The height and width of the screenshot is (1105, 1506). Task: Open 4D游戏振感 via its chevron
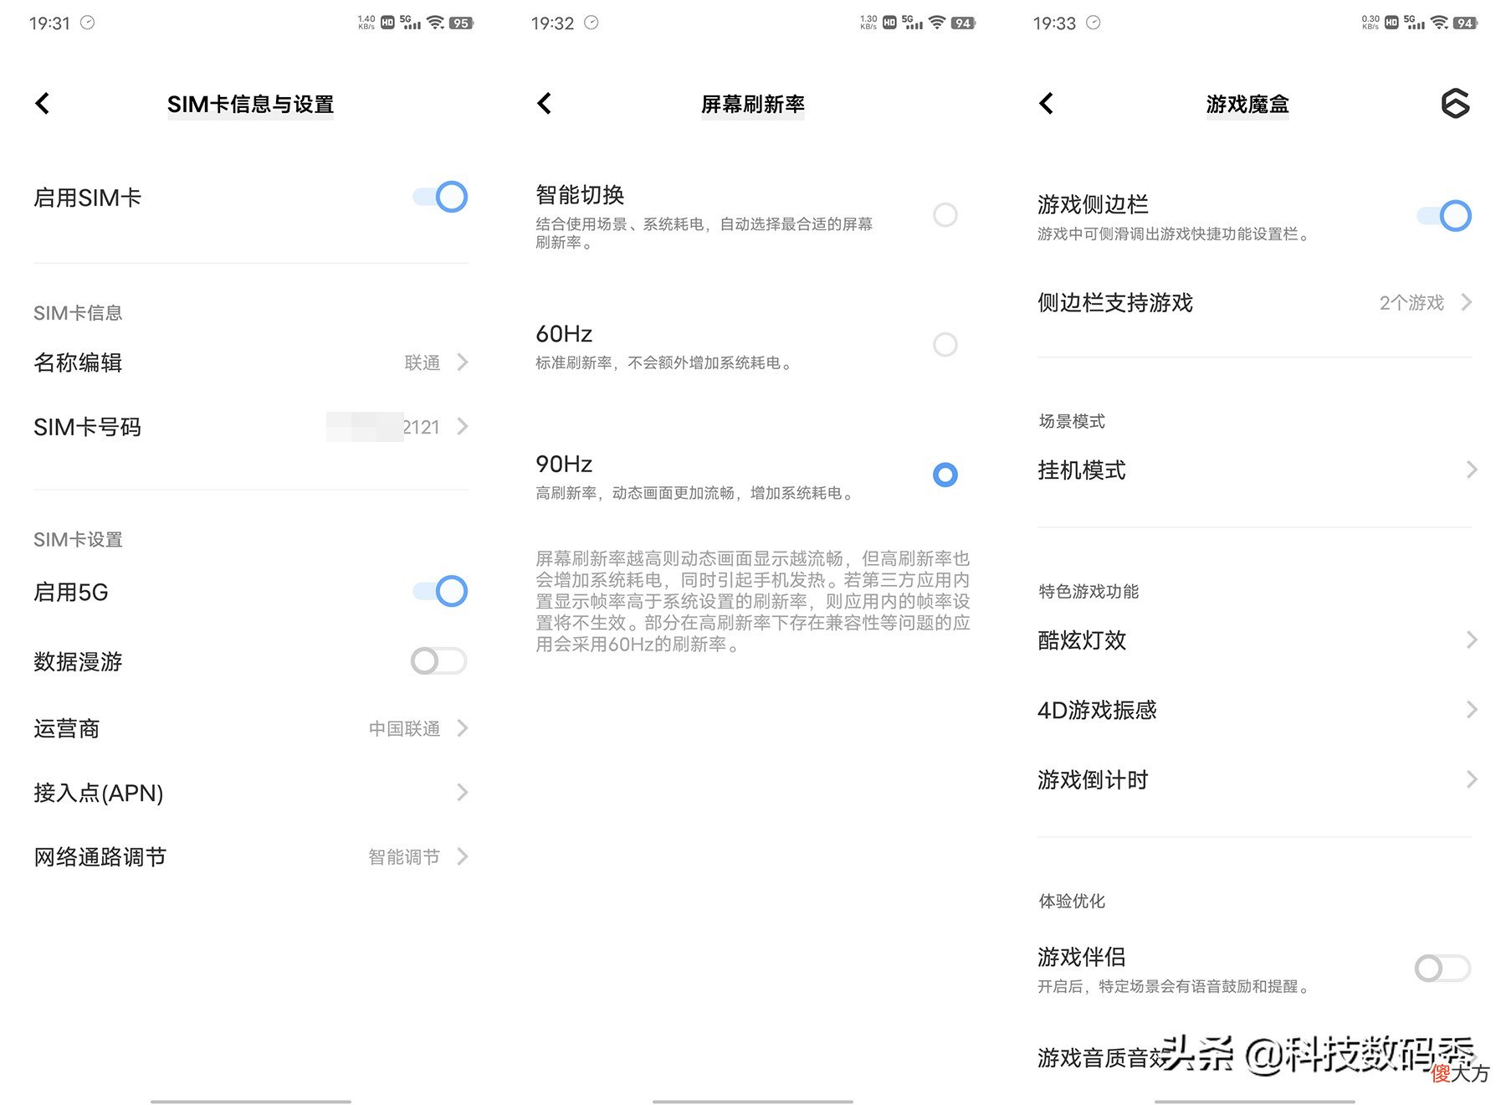click(1472, 710)
